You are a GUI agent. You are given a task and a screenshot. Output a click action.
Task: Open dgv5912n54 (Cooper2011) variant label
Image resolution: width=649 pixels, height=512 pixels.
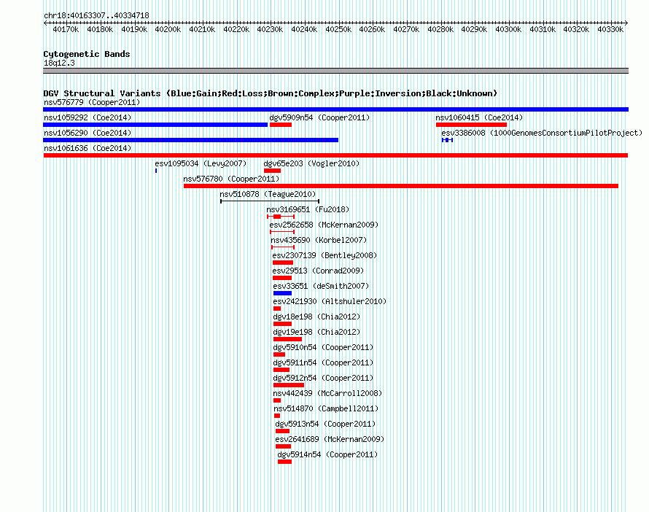click(323, 378)
